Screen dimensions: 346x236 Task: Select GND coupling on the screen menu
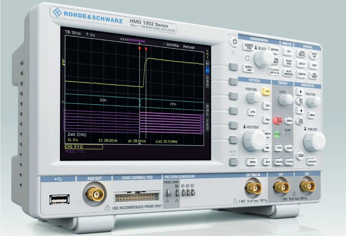pyautogui.click(x=208, y=81)
